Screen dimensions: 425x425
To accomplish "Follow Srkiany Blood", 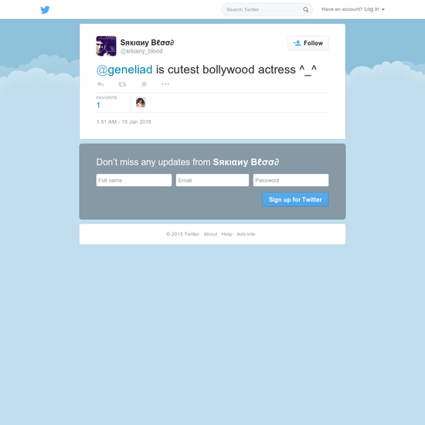I will (308, 43).
